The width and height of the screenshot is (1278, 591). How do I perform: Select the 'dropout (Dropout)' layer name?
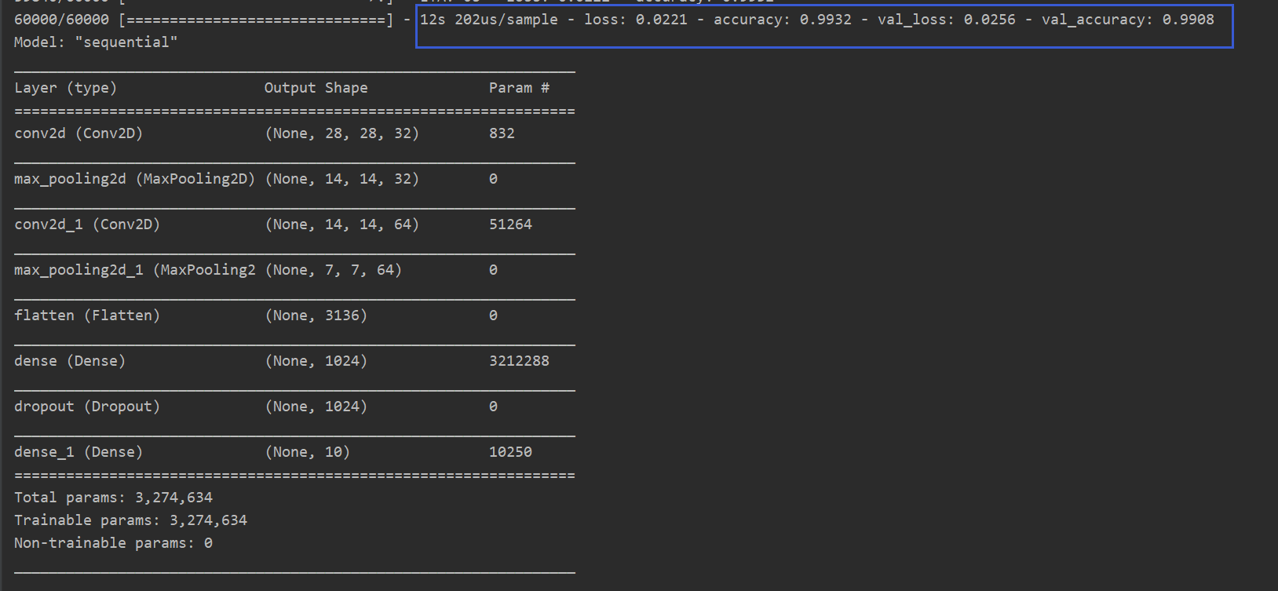coord(87,407)
